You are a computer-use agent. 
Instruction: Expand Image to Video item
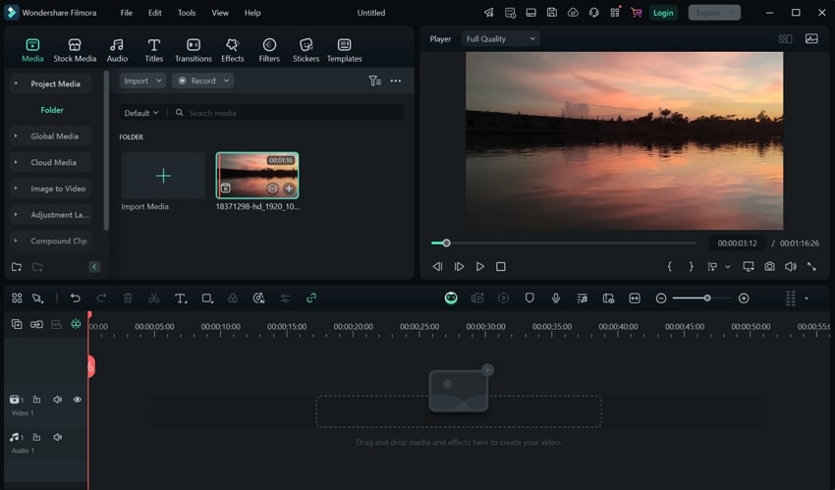16,189
